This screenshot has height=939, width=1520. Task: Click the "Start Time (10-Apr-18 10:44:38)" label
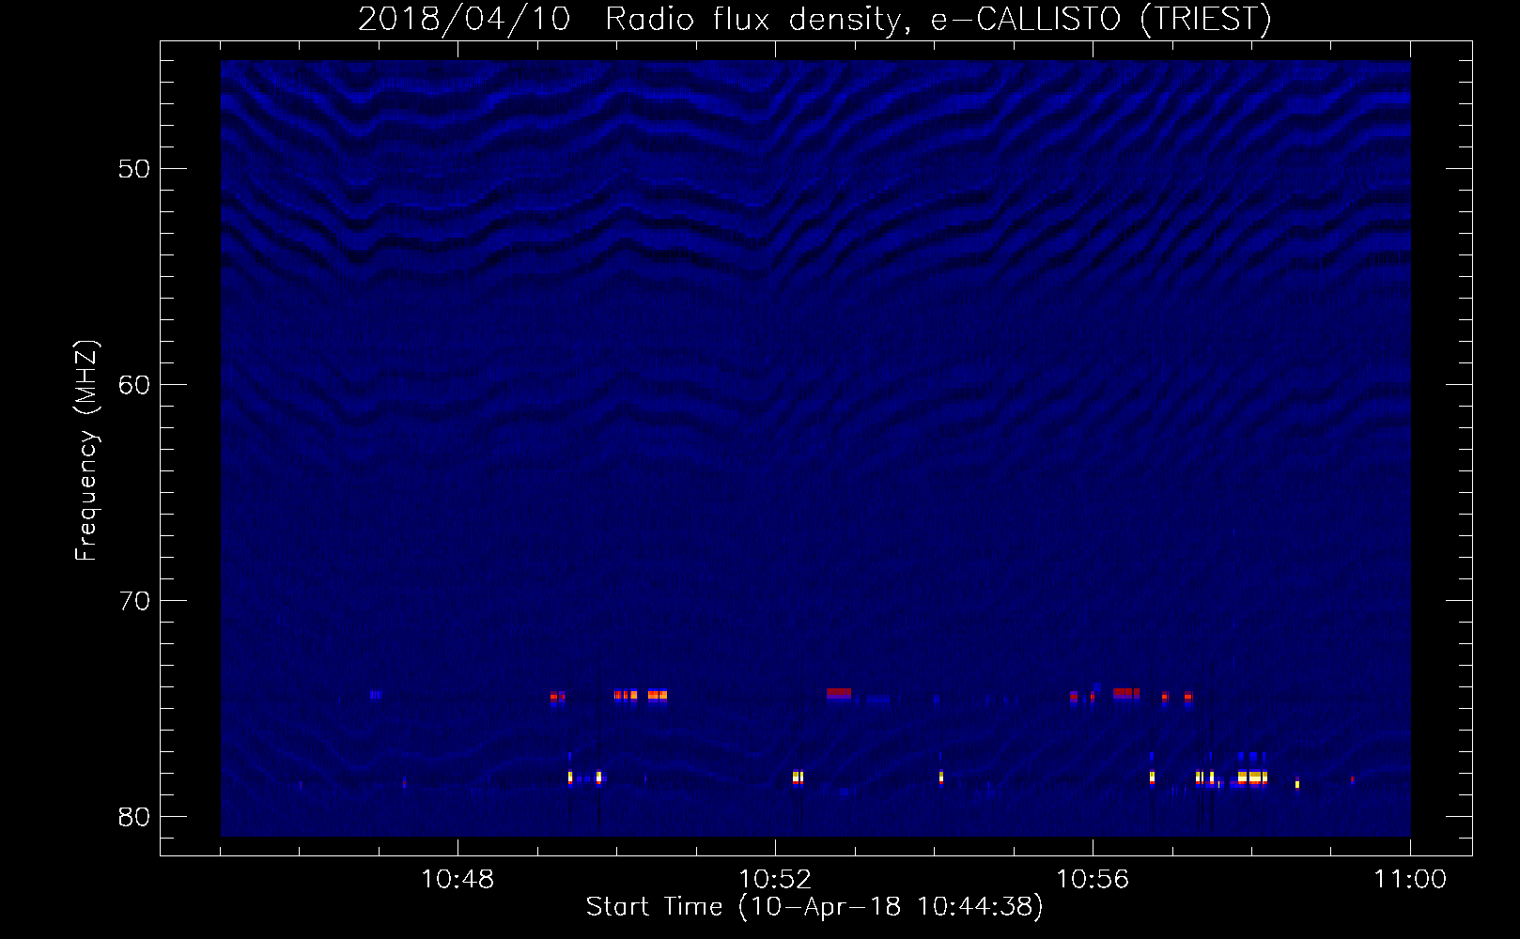[x=814, y=907]
